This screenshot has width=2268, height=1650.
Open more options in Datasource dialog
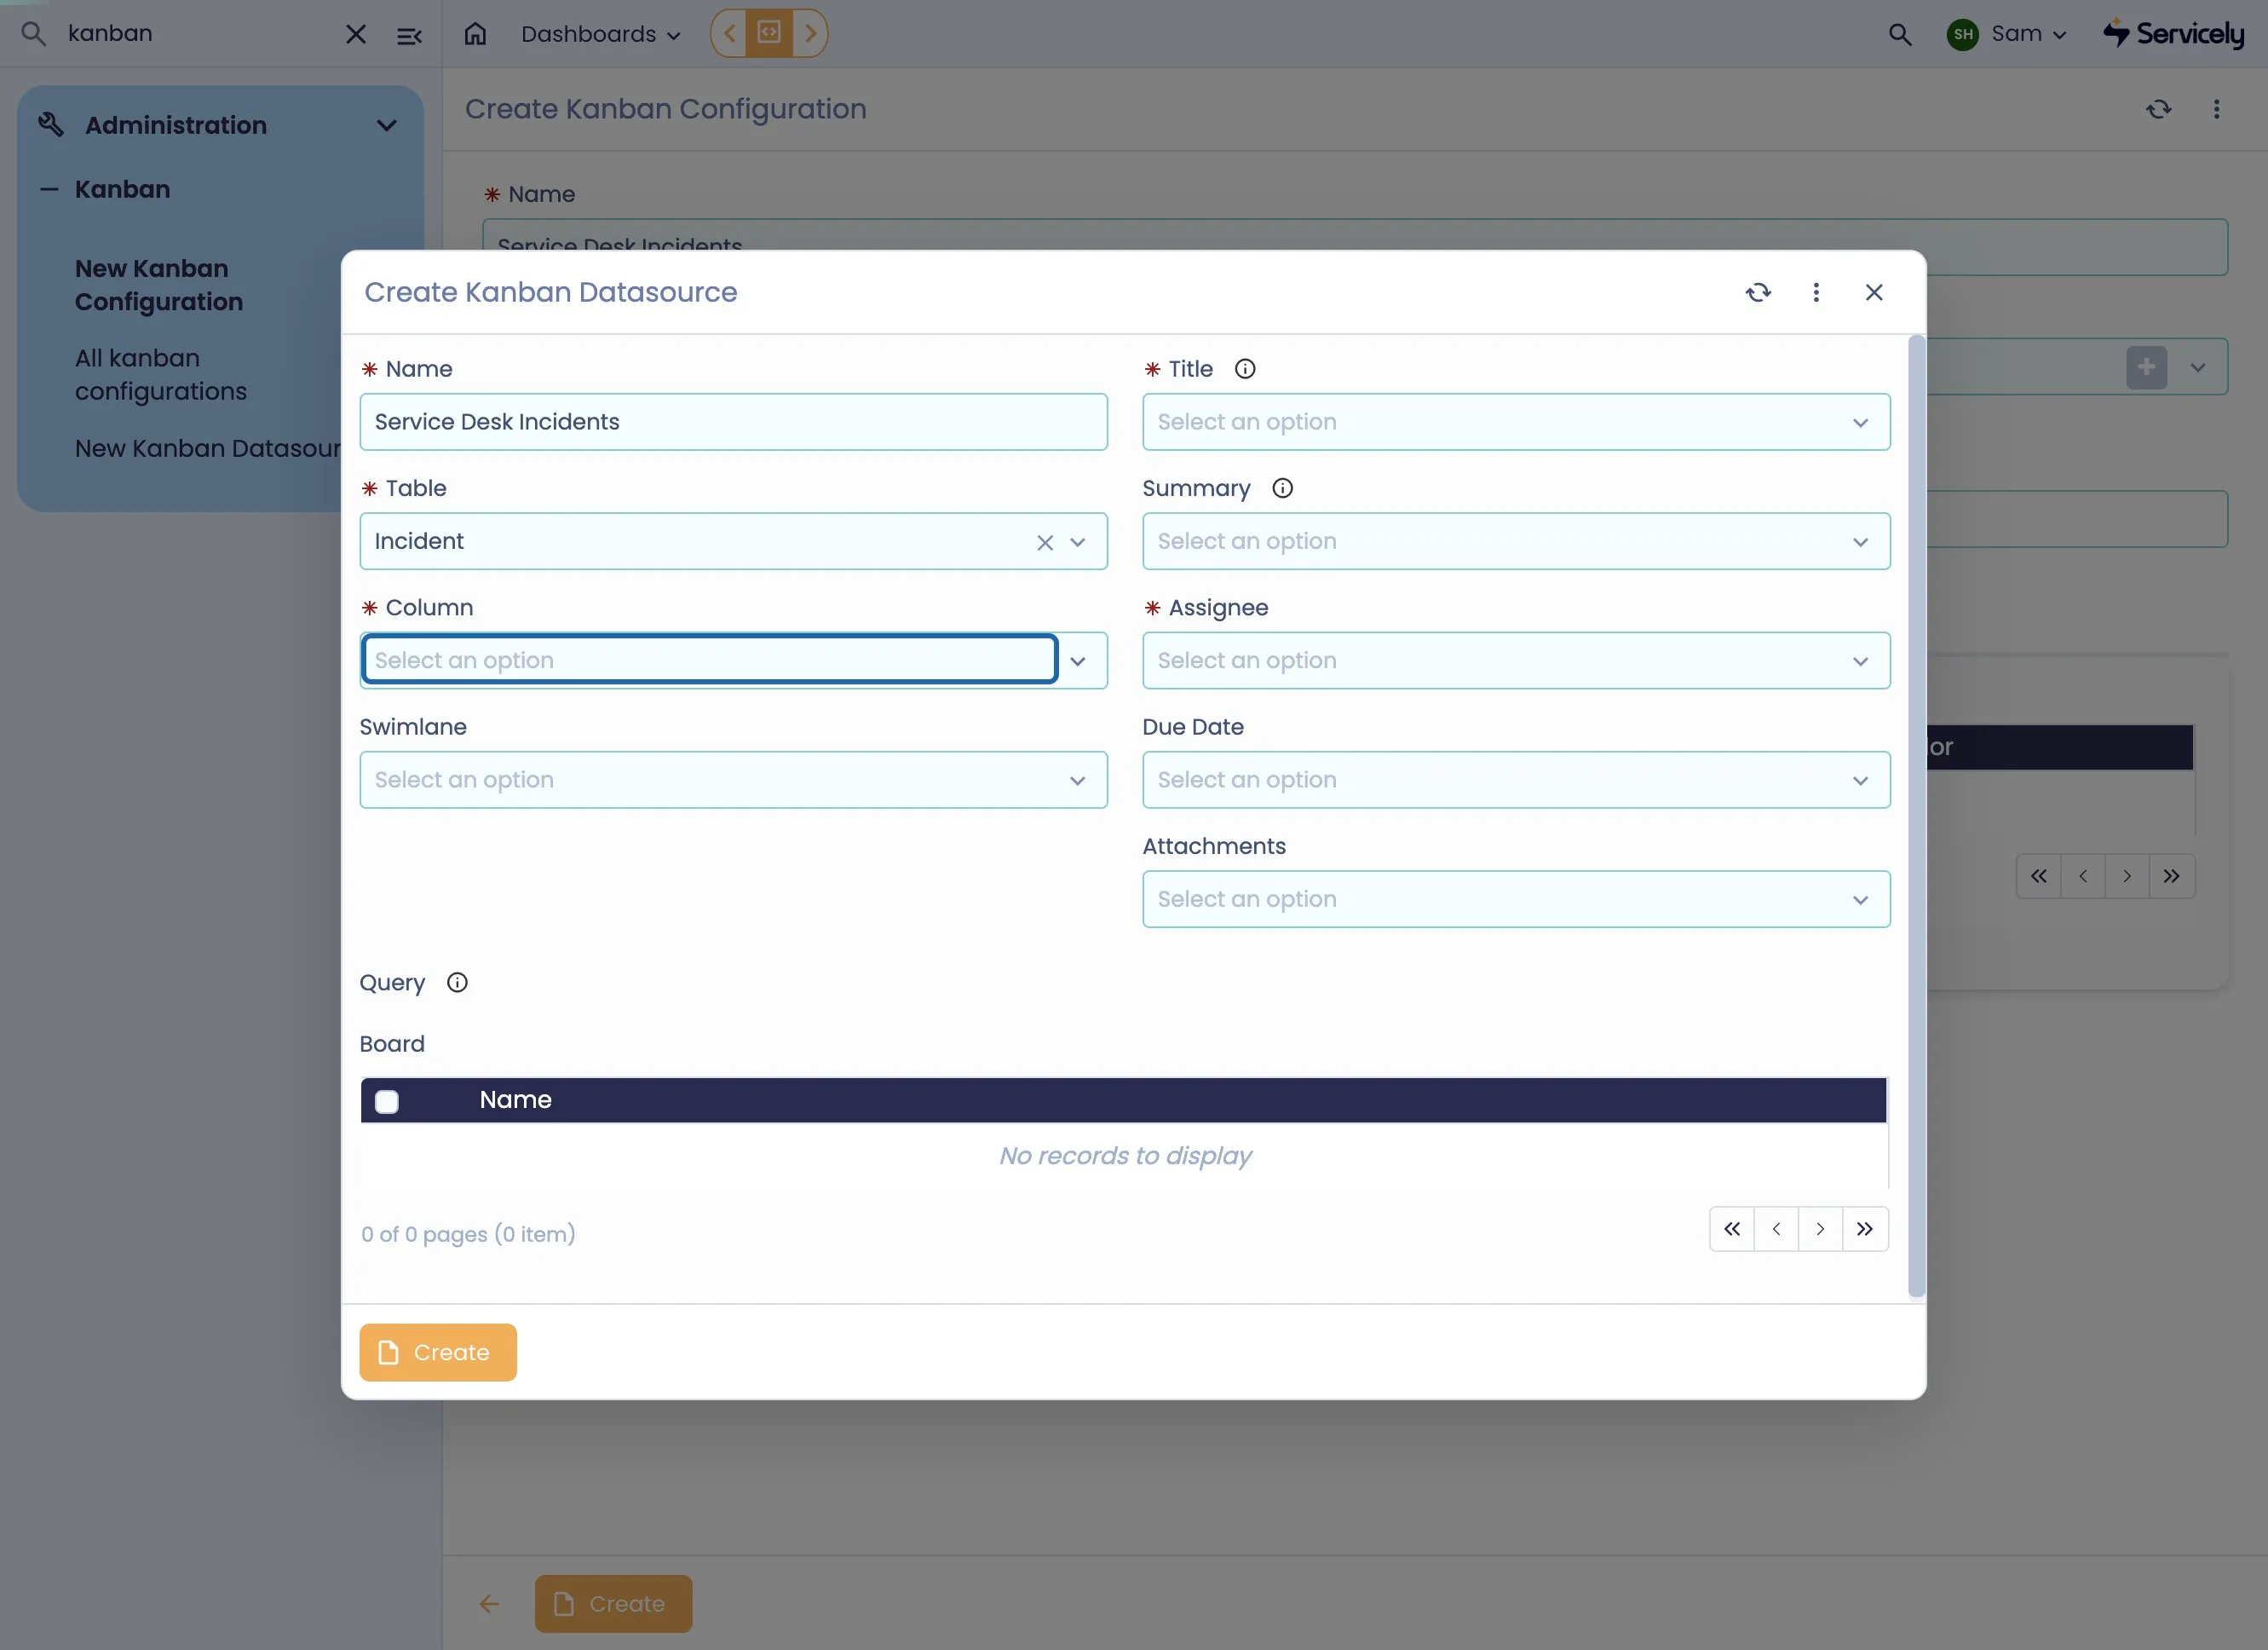tap(1816, 292)
